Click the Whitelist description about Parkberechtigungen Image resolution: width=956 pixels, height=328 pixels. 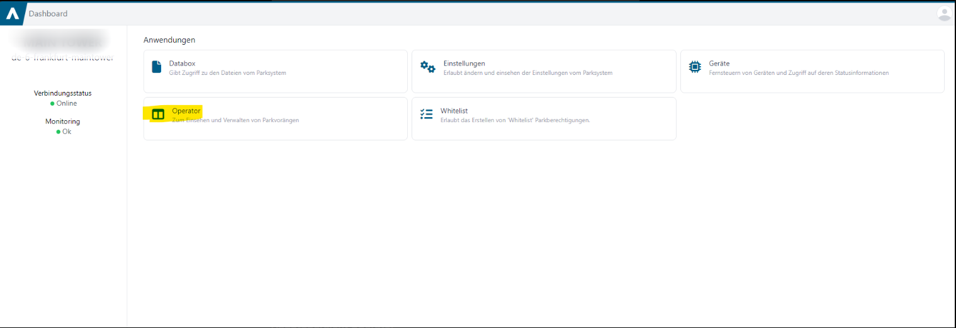pos(515,120)
